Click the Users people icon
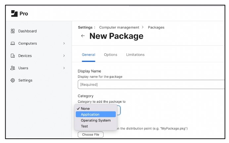The image size is (229, 143). [13, 68]
